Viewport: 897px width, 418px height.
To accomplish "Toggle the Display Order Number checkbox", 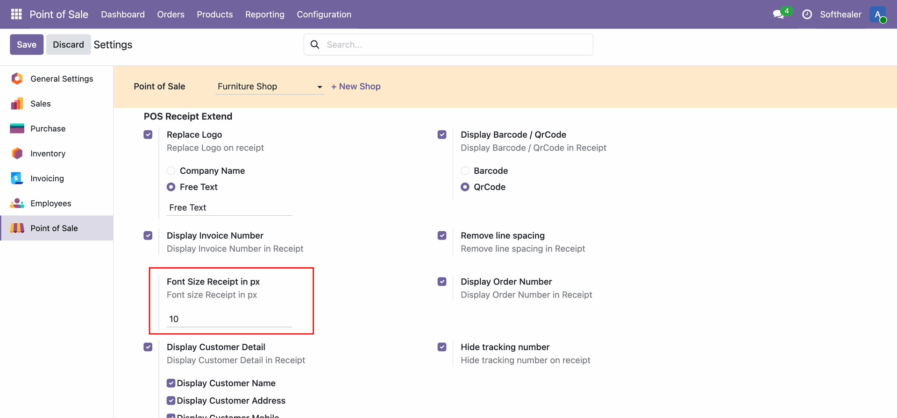I will 442,282.
